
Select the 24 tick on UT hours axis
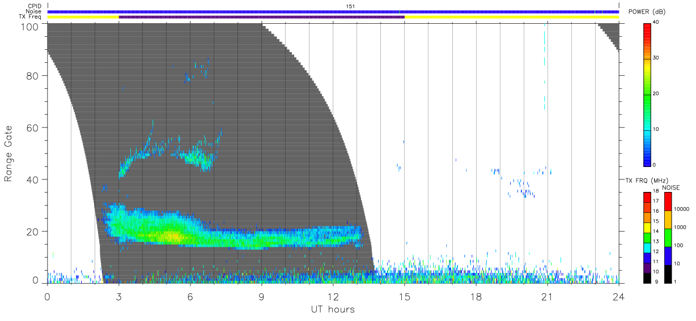(x=619, y=297)
